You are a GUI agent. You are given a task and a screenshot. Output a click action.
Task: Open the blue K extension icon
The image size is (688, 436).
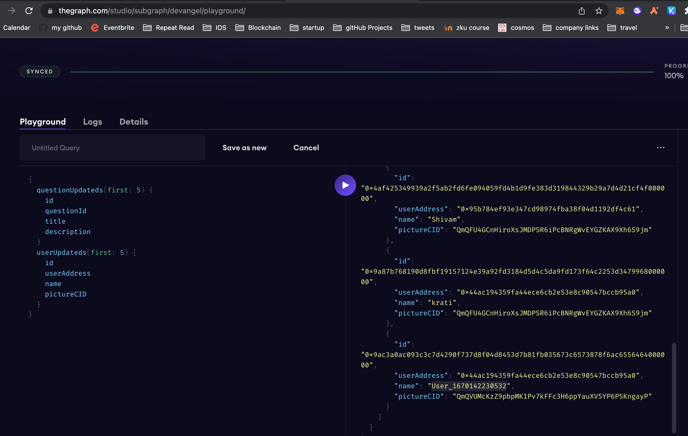coord(671,11)
